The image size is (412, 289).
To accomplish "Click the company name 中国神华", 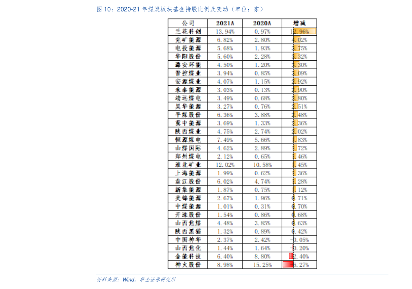I will tap(188, 240).
